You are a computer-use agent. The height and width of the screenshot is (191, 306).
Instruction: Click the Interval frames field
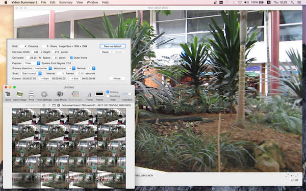pos(61,73)
